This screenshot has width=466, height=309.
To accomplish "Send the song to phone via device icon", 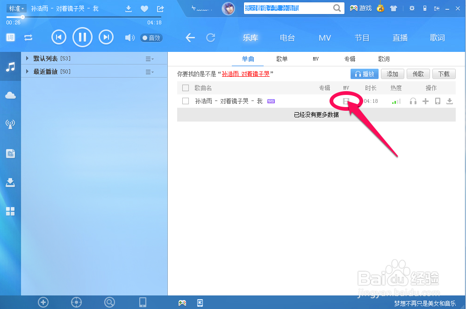I will (437, 101).
